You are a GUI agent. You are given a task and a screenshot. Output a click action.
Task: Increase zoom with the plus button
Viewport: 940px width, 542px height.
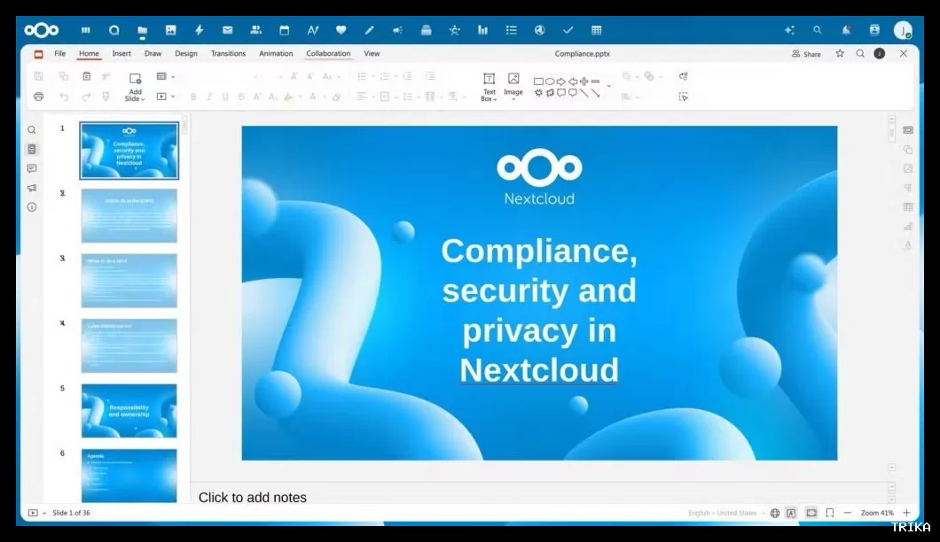click(x=906, y=513)
